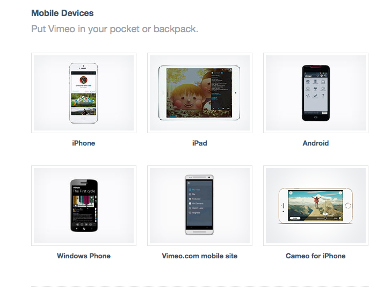The height and width of the screenshot is (304, 384).
Task: Go to the Android text link
Action: (316, 143)
